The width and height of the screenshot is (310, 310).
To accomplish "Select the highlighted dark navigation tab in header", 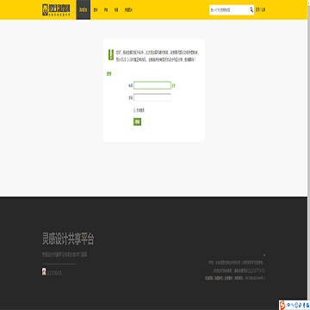I will tap(84, 9).
